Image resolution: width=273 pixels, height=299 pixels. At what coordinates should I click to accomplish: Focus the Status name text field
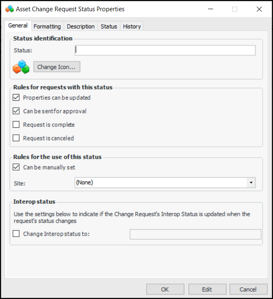pyautogui.click(x=165, y=50)
